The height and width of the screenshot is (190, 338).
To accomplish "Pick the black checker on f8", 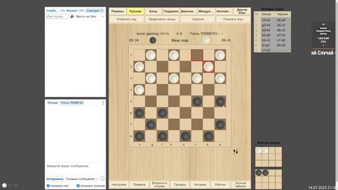I will 162,136.
